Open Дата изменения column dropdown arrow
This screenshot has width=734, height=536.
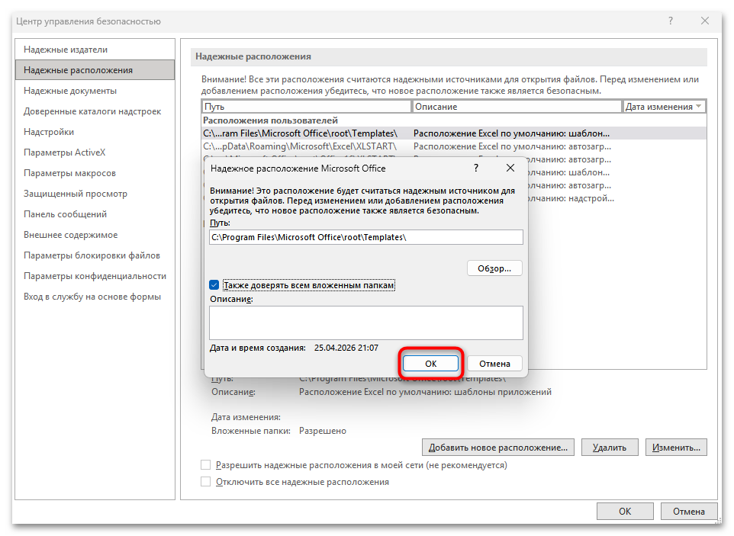(698, 107)
